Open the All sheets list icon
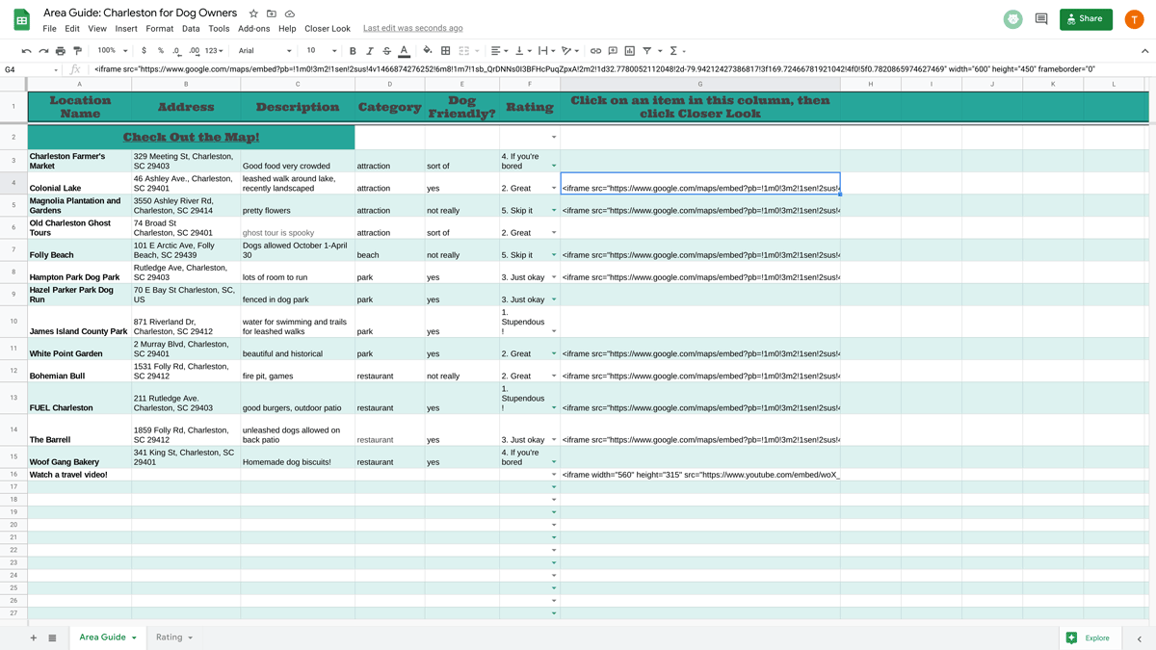The height and width of the screenshot is (650, 1156). (x=52, y=637)
